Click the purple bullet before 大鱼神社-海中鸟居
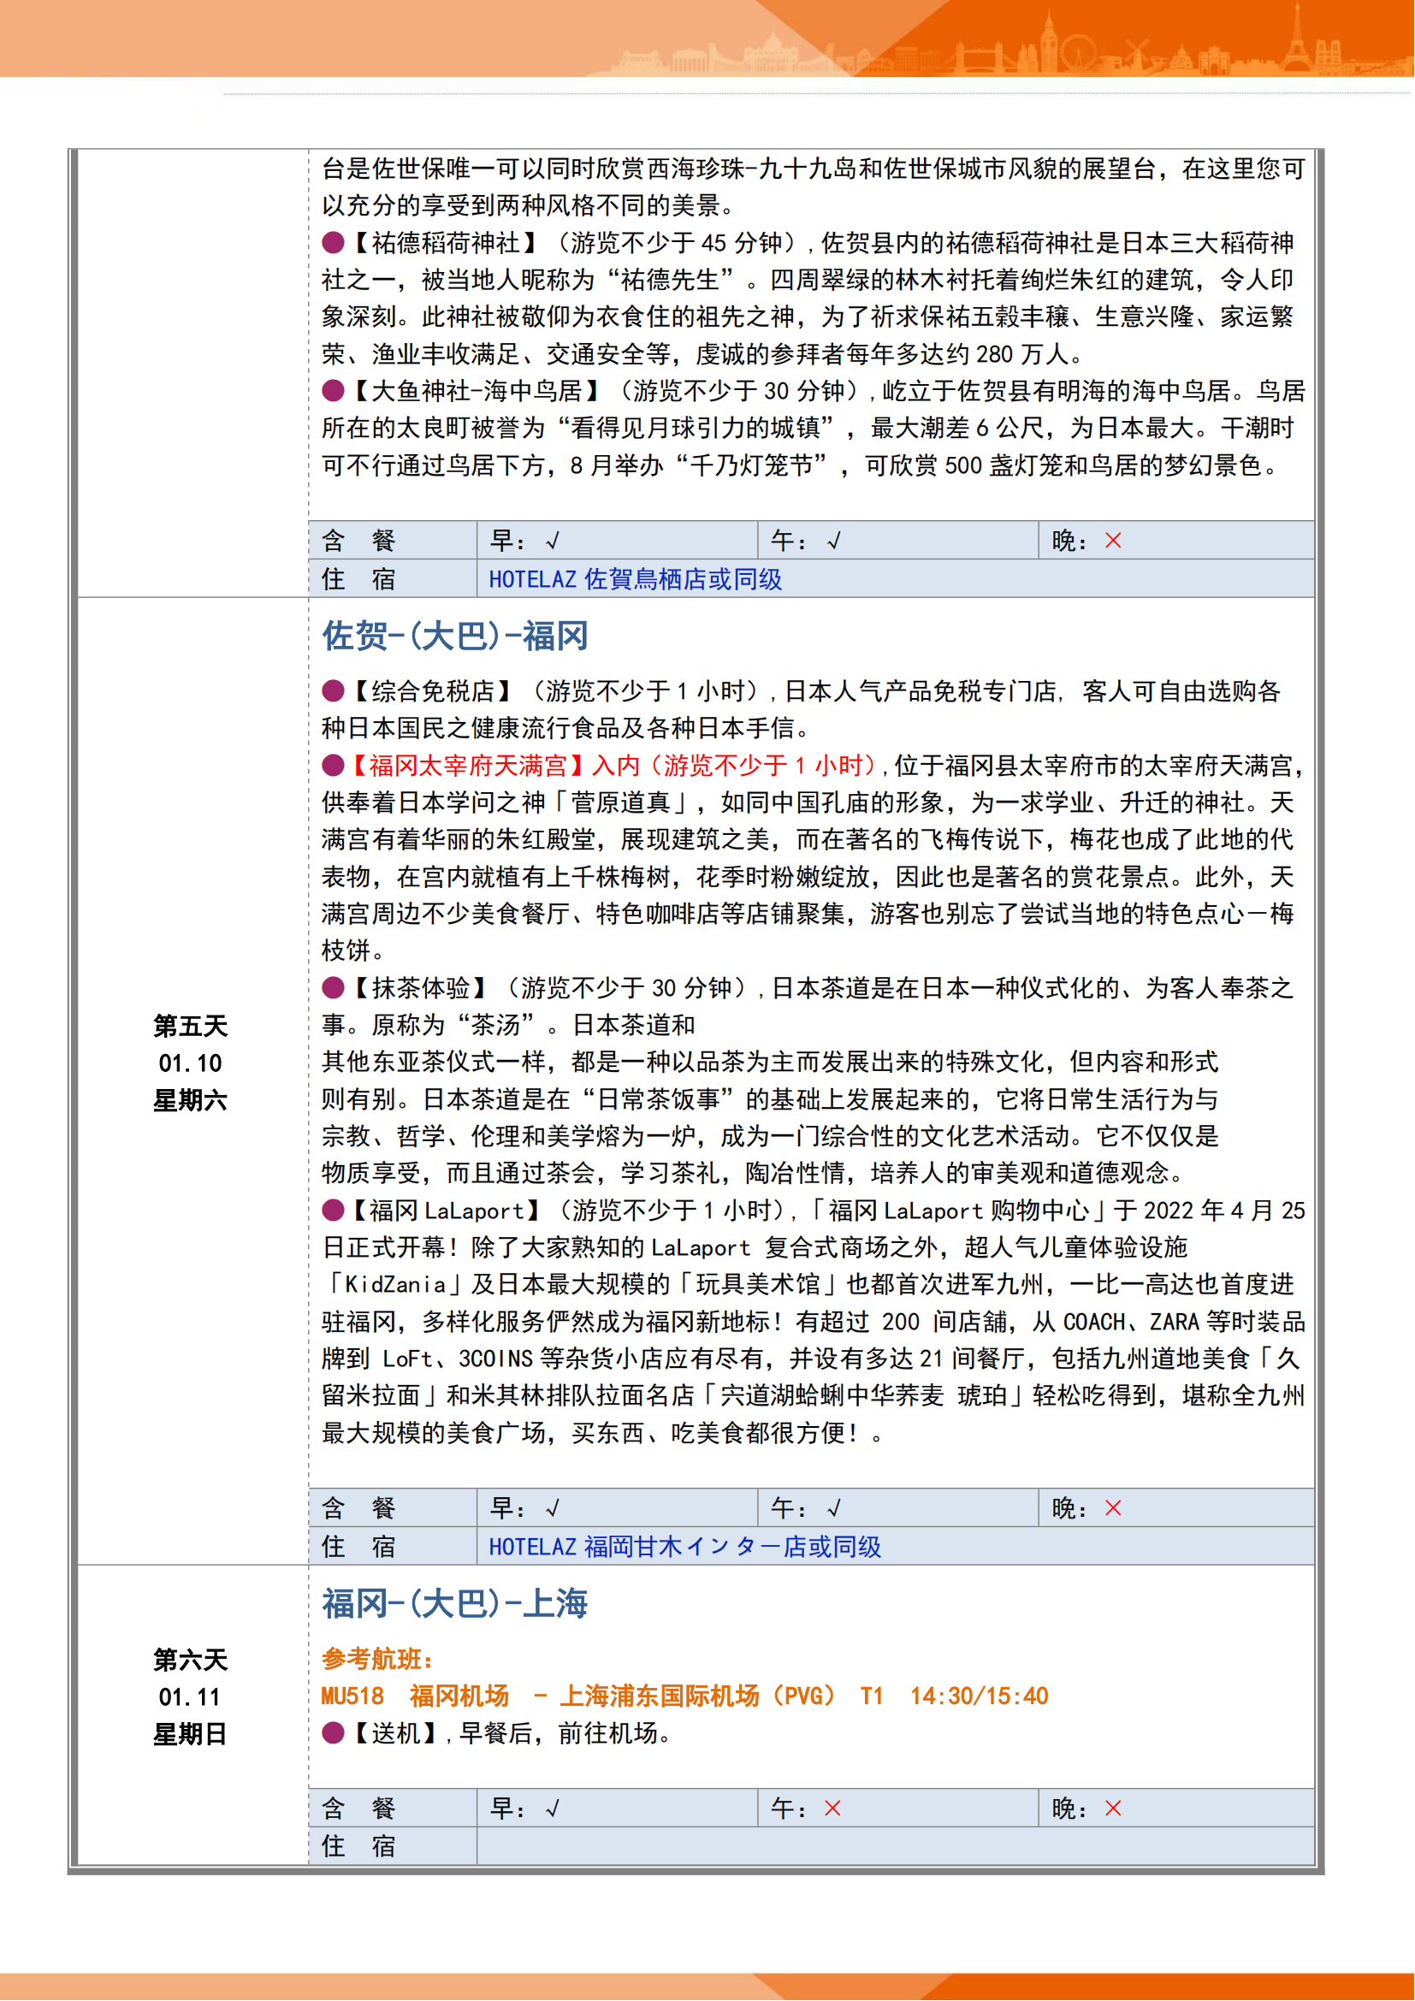The height and width of the screenshot is (2001, 1415). 333,390
